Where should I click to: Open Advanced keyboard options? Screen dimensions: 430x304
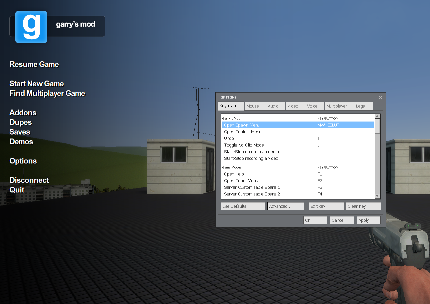click(x=286, y=206)
